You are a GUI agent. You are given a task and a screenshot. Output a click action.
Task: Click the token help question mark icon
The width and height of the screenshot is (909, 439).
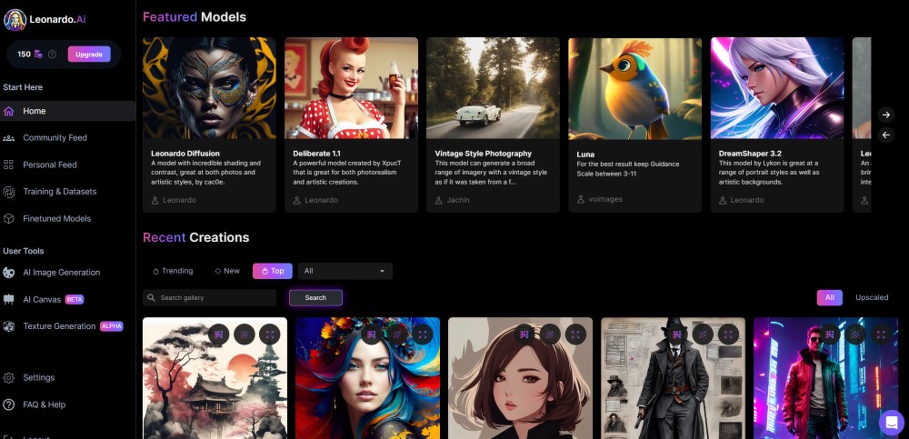[52, 55]
